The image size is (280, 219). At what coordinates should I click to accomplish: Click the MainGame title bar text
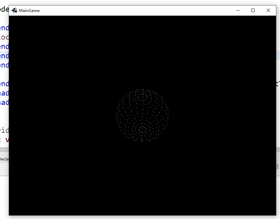click(29, 11)
